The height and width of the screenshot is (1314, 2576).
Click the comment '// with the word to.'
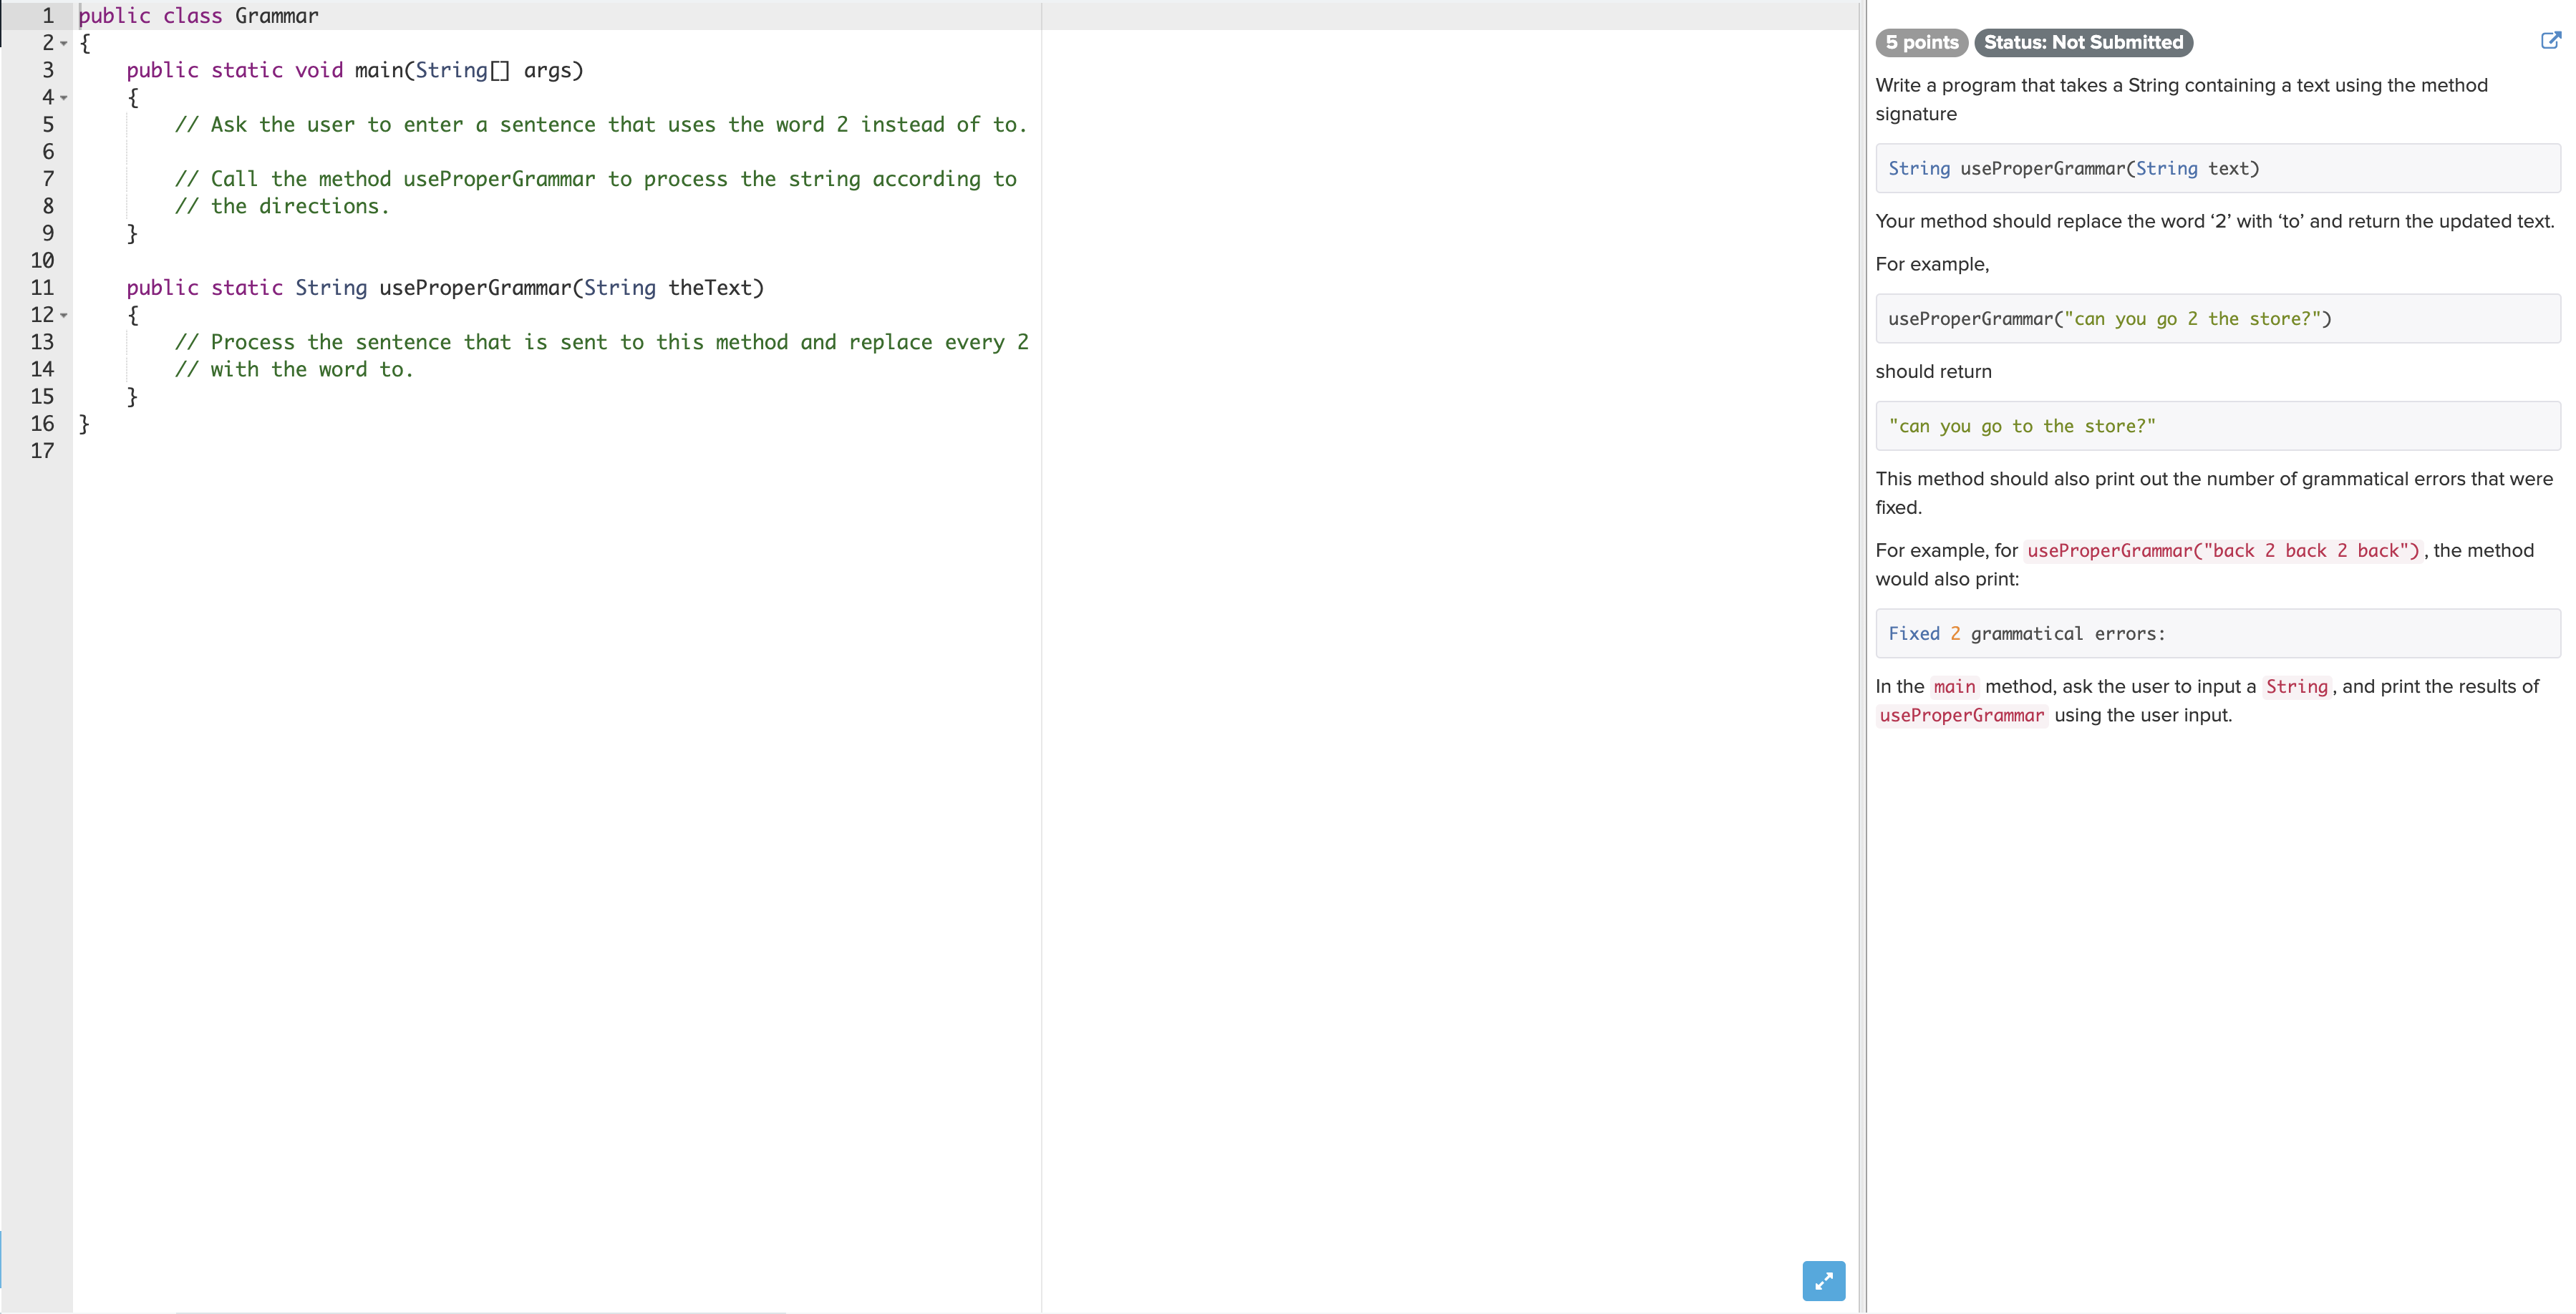click(294, 369)
